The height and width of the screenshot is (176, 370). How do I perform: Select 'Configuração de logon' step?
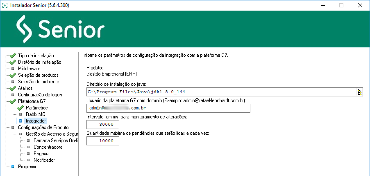pos(40,95)
